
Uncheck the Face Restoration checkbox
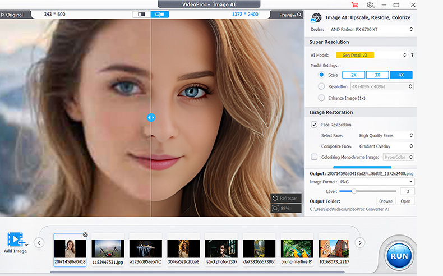[x=314, y=125]
